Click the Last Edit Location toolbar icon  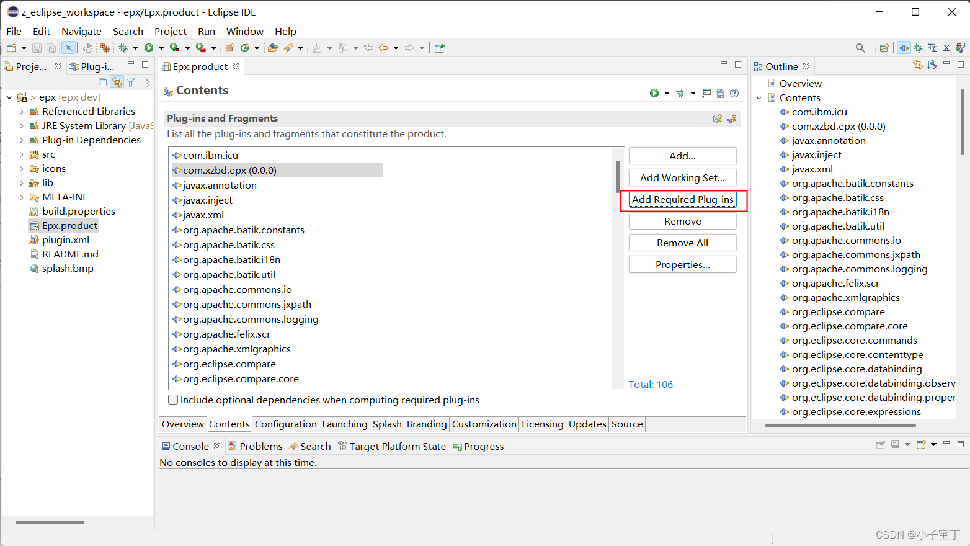(x=368, y=48)
